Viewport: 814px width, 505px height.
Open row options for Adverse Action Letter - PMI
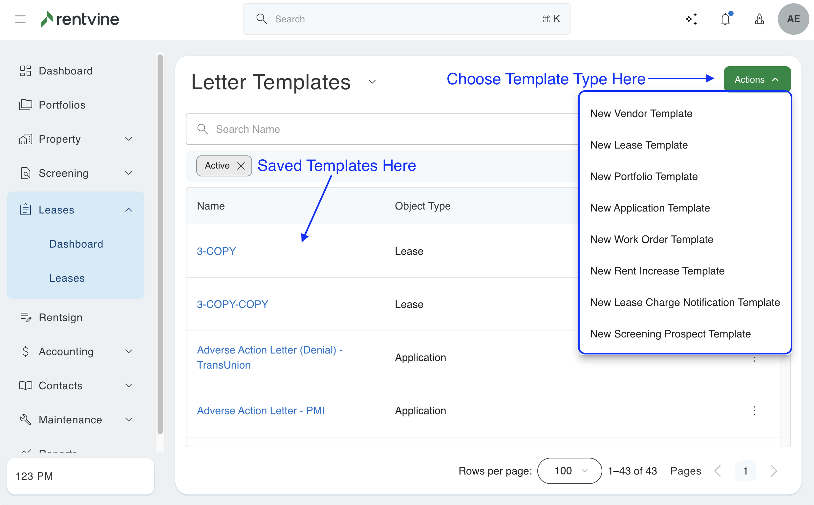pos(754,411)
